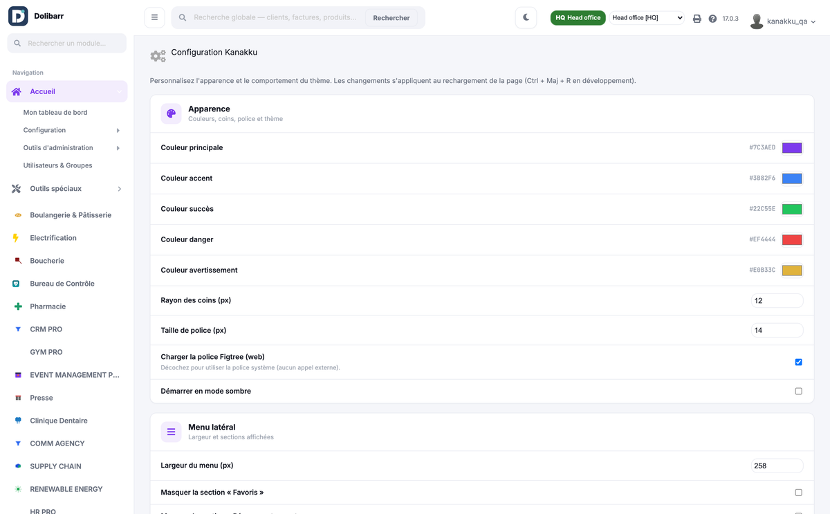Expand the Configuration submenu arrow
This screenshot has height=514, width=830.
click(x=118, y=130)
